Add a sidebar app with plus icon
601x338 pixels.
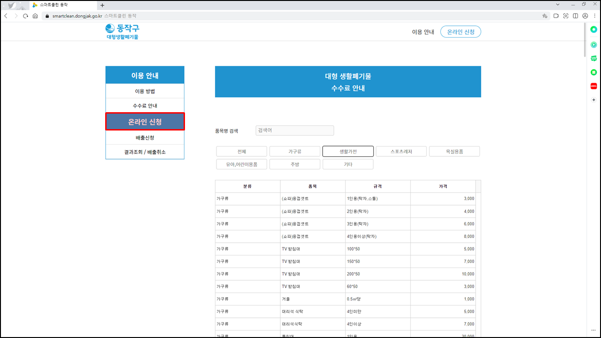tap(594, 100)
